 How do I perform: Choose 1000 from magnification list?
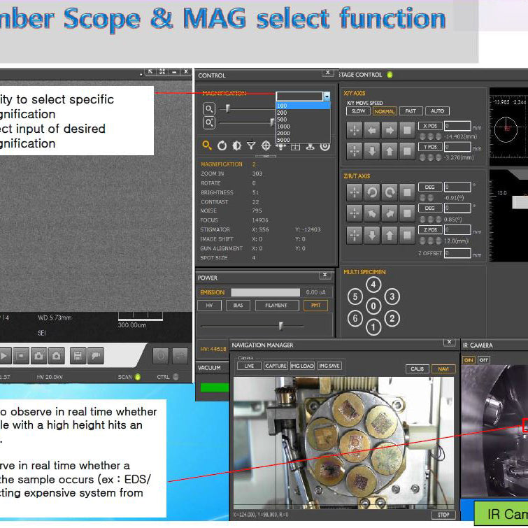(303, 127)
